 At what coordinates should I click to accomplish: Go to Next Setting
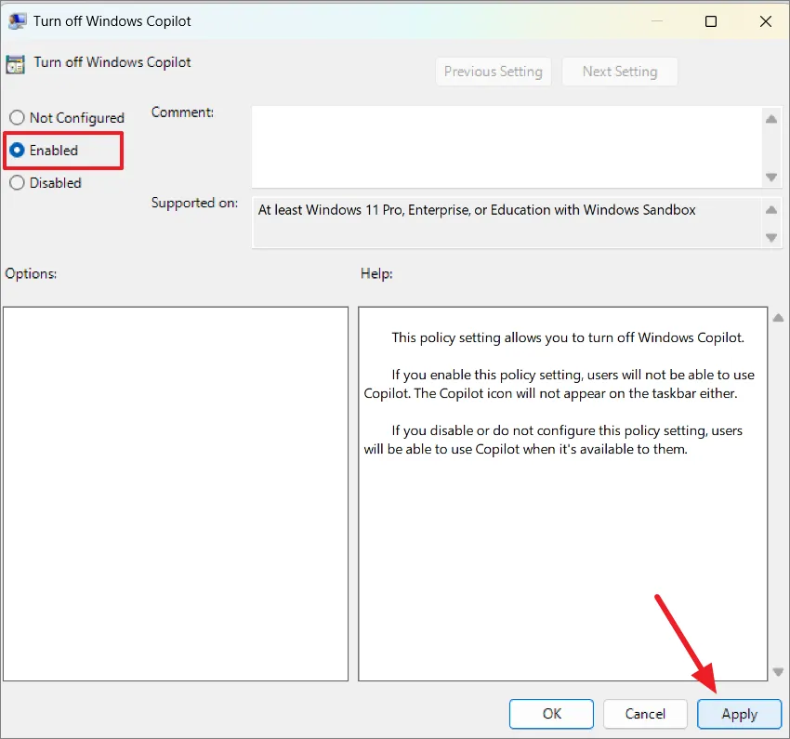coord(620,72)
